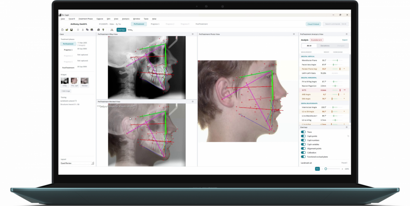Click the zoom slider handle
Screen dimensions: 410x206
click(326, 169)
